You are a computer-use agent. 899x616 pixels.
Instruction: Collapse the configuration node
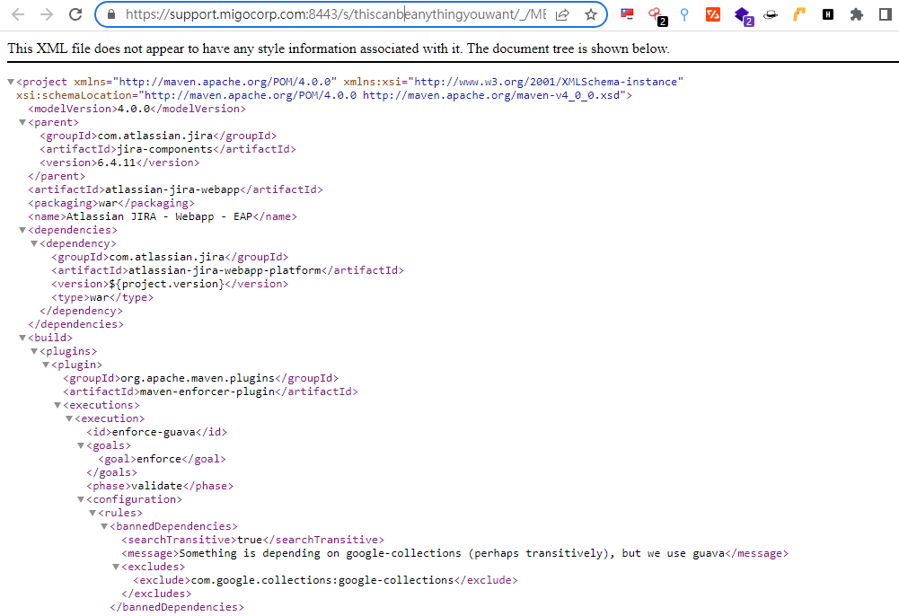[x=81, y=499]
